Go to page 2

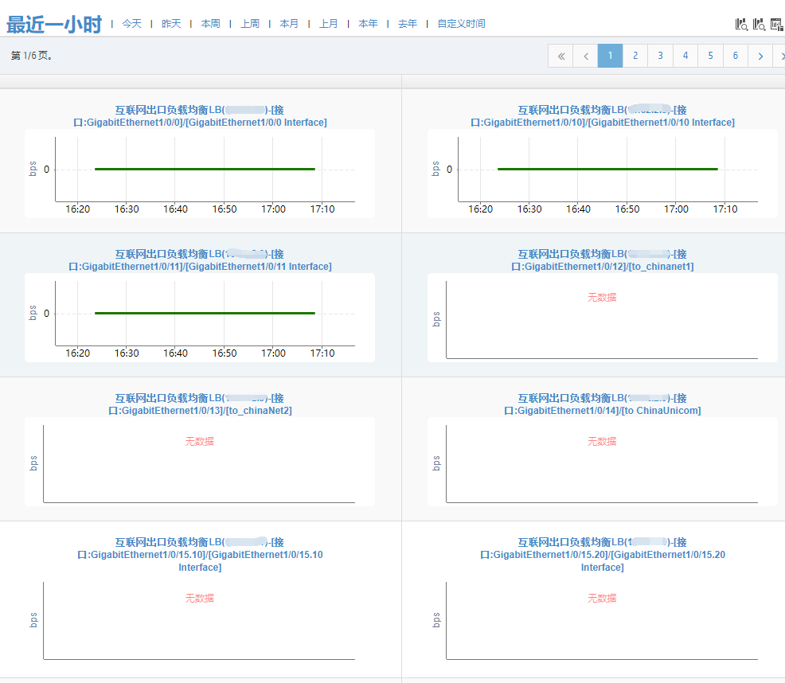coord(635,56)
